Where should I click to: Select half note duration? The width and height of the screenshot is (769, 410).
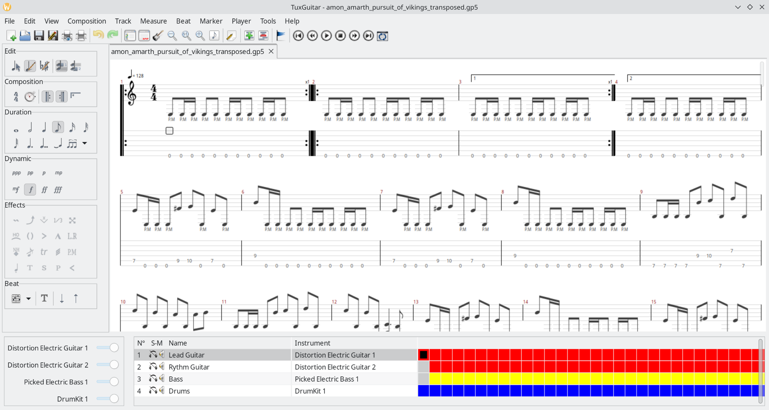point(30,128)
